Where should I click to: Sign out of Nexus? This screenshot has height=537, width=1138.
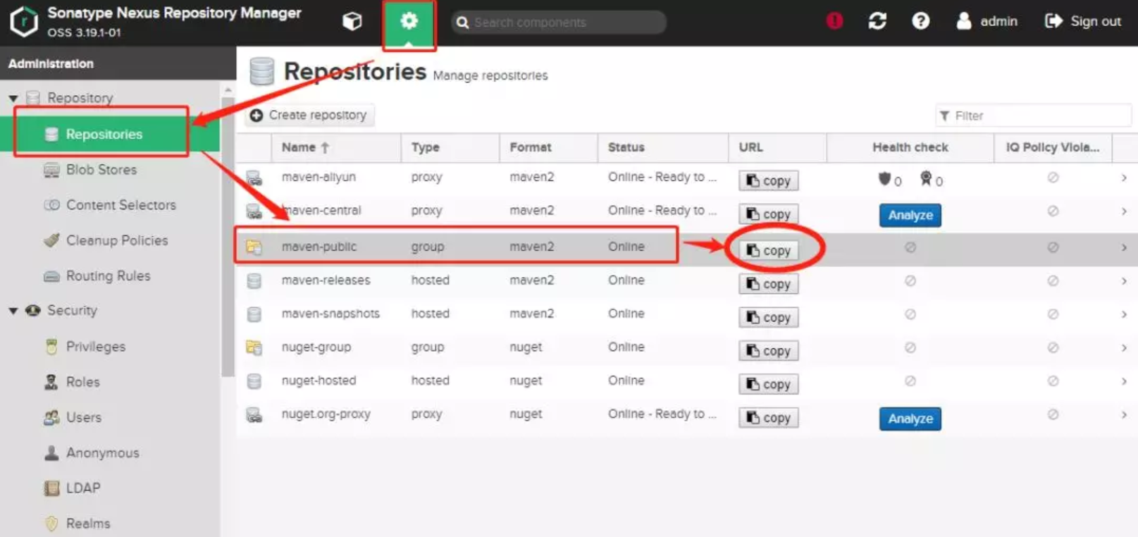coord(1082,21)
